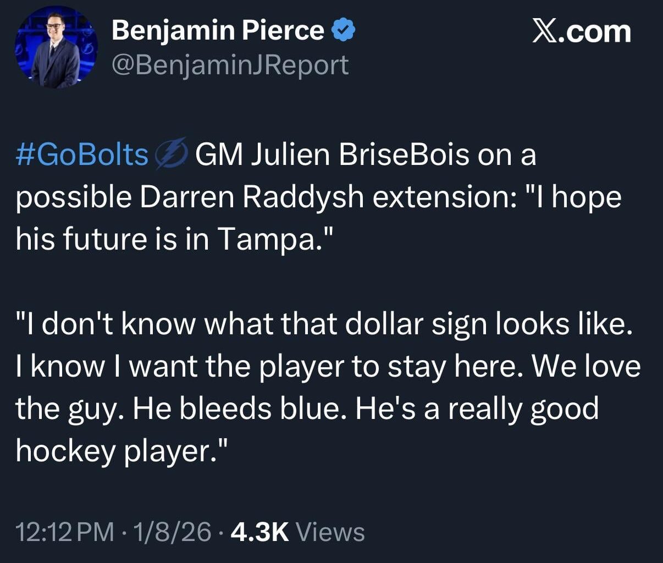Click the 12:12 PM timestamp
This screenshot has width=663, height=563.
tap(65, 532)
